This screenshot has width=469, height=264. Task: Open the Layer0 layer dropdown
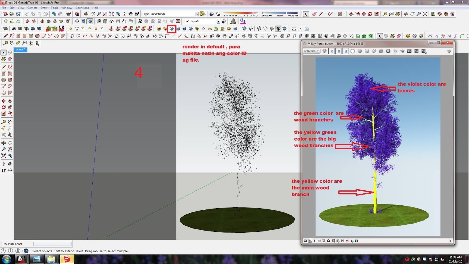[x=218, y=21]
